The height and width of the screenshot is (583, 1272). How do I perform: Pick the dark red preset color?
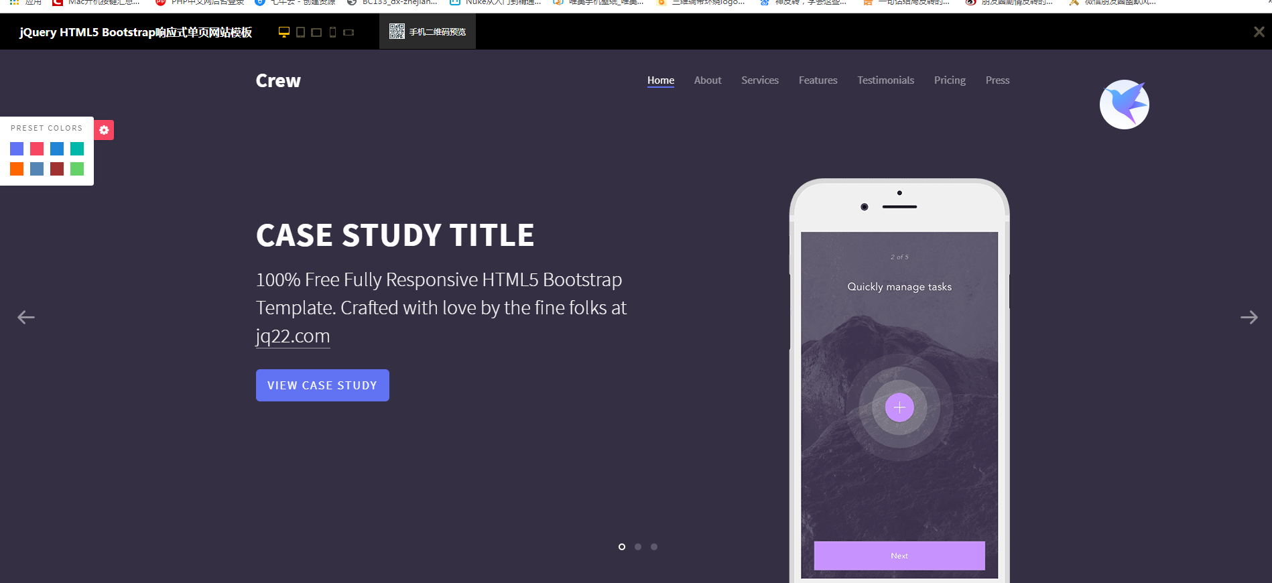click(57, 169)
